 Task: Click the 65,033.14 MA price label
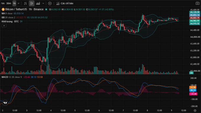coord(194,15)
